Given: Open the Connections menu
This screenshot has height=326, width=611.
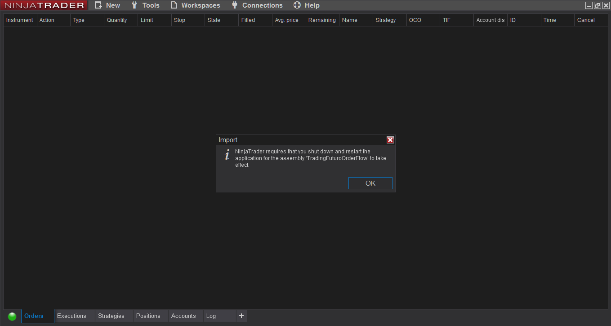Looking at the screenshot, I should point(257,5).
